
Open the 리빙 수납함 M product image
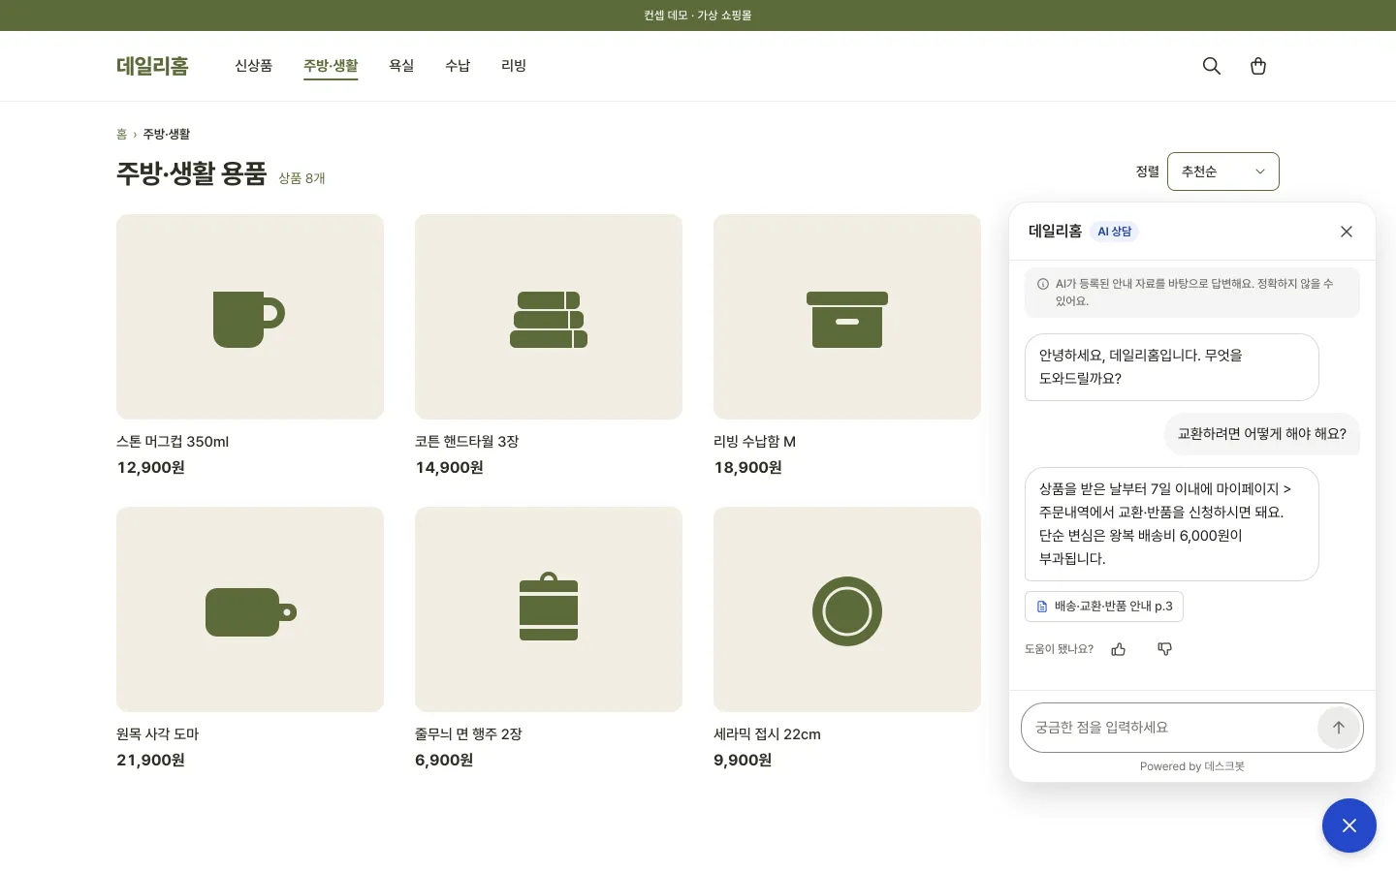[847, 317]
